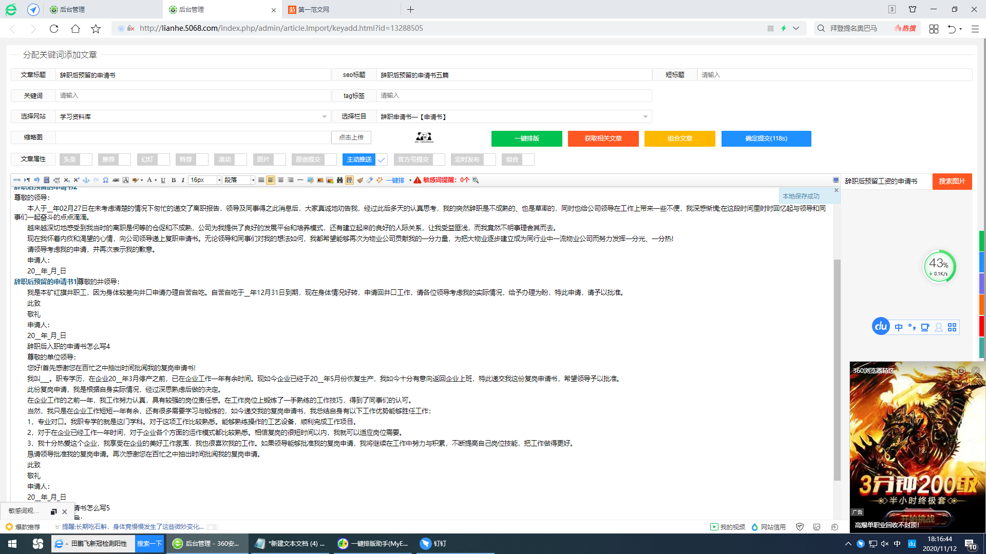
Task: Toggle HTML source view icon
Action: coord(17,180)
